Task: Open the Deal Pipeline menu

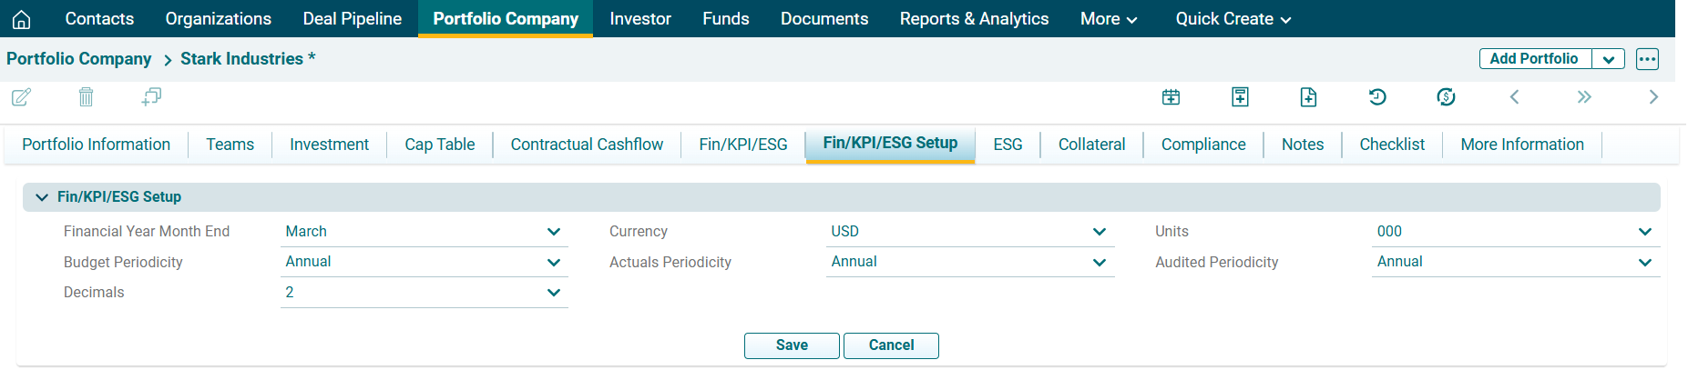Action: click(x=352, y=19)
